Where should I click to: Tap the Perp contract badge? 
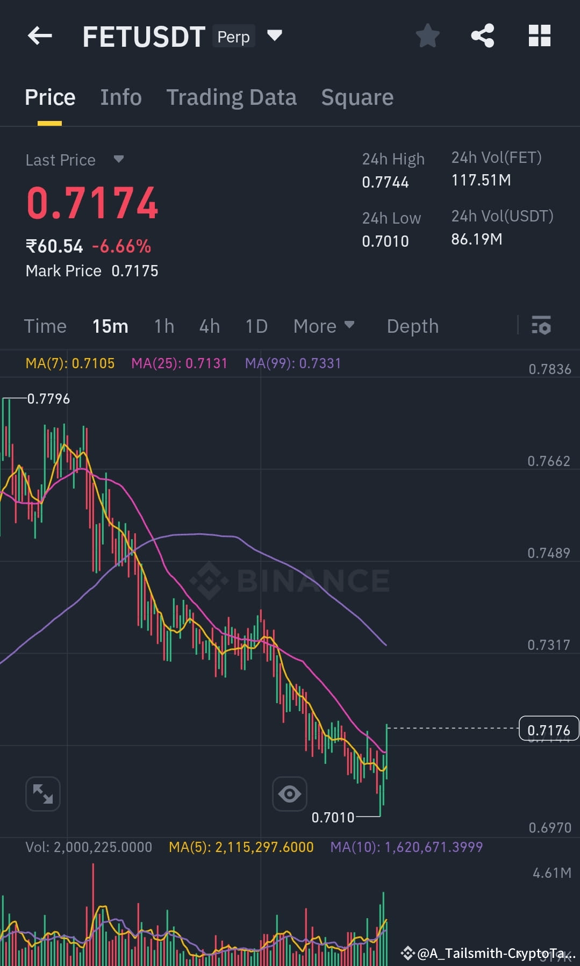tap(234, 37)
